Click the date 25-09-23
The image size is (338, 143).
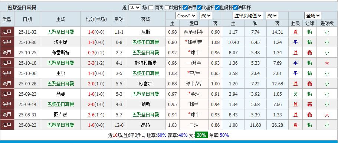pos(27,94)
